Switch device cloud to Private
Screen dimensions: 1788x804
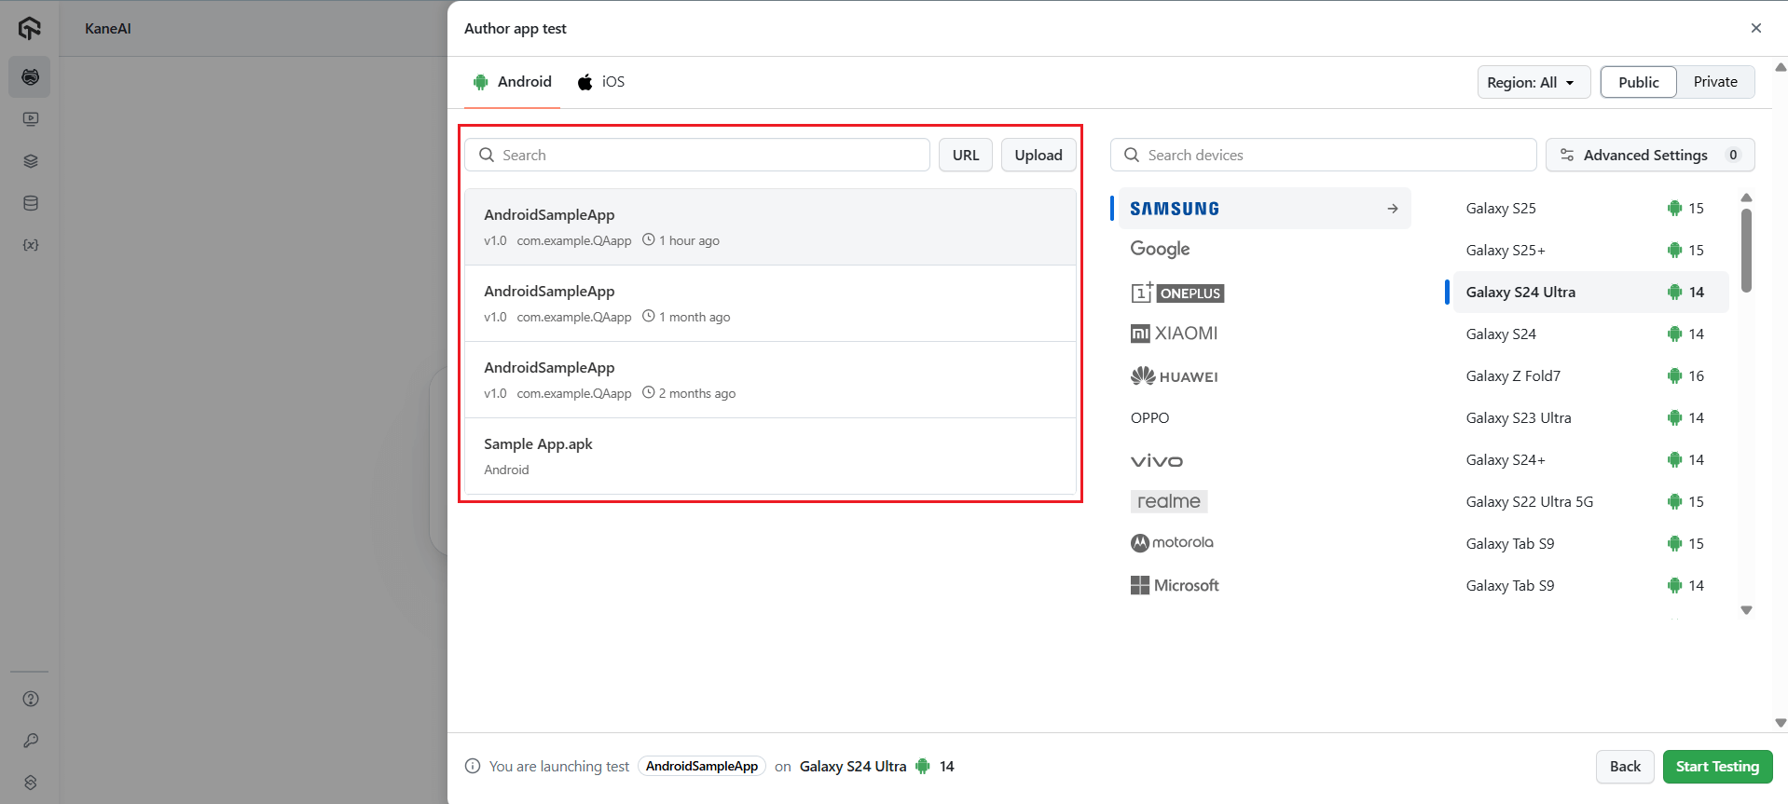pos(1714,82)
